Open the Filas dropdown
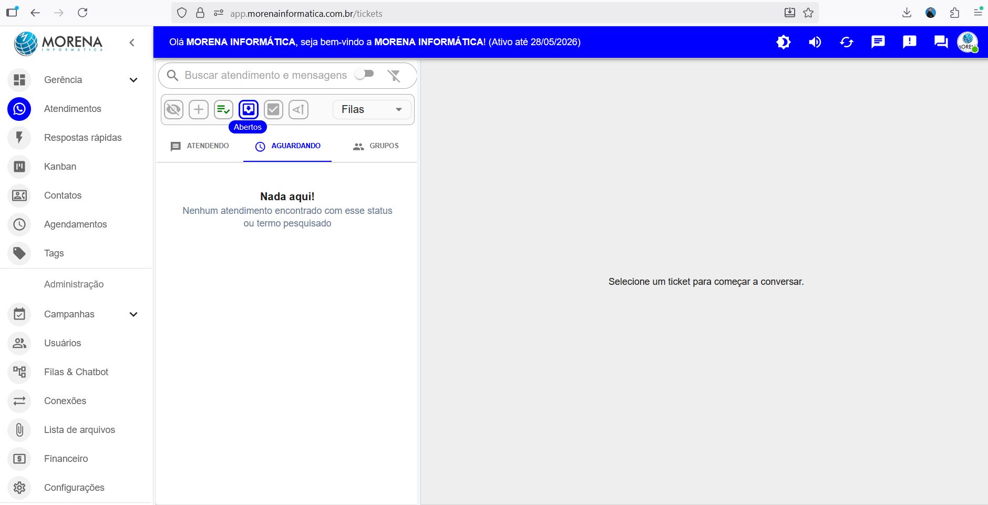 (372, 109)
